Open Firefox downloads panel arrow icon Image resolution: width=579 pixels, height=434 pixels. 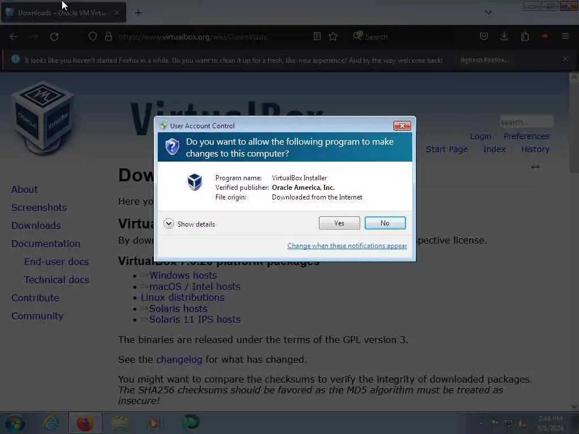pos(504,36)
